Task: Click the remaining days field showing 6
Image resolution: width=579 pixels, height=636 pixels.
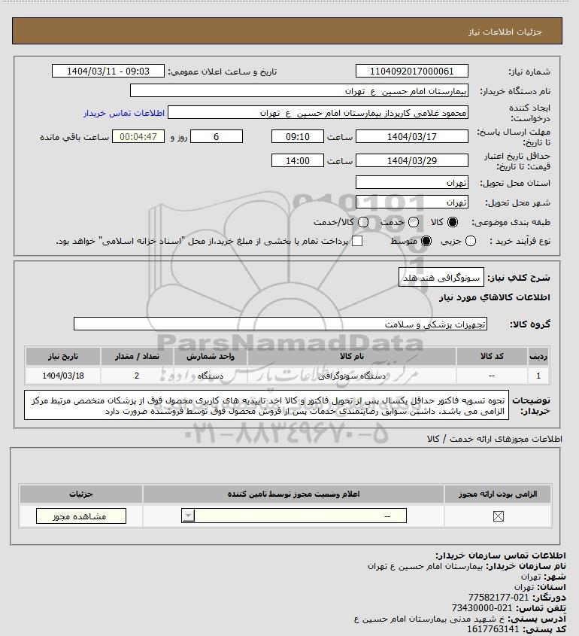Action: (217, 137)
